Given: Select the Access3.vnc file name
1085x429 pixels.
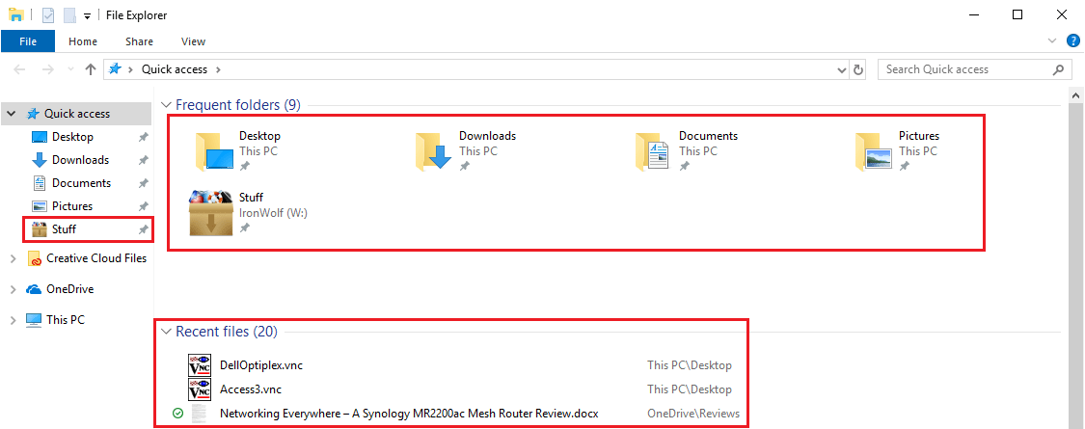Looking at the screenshot, I should [251, 389].
